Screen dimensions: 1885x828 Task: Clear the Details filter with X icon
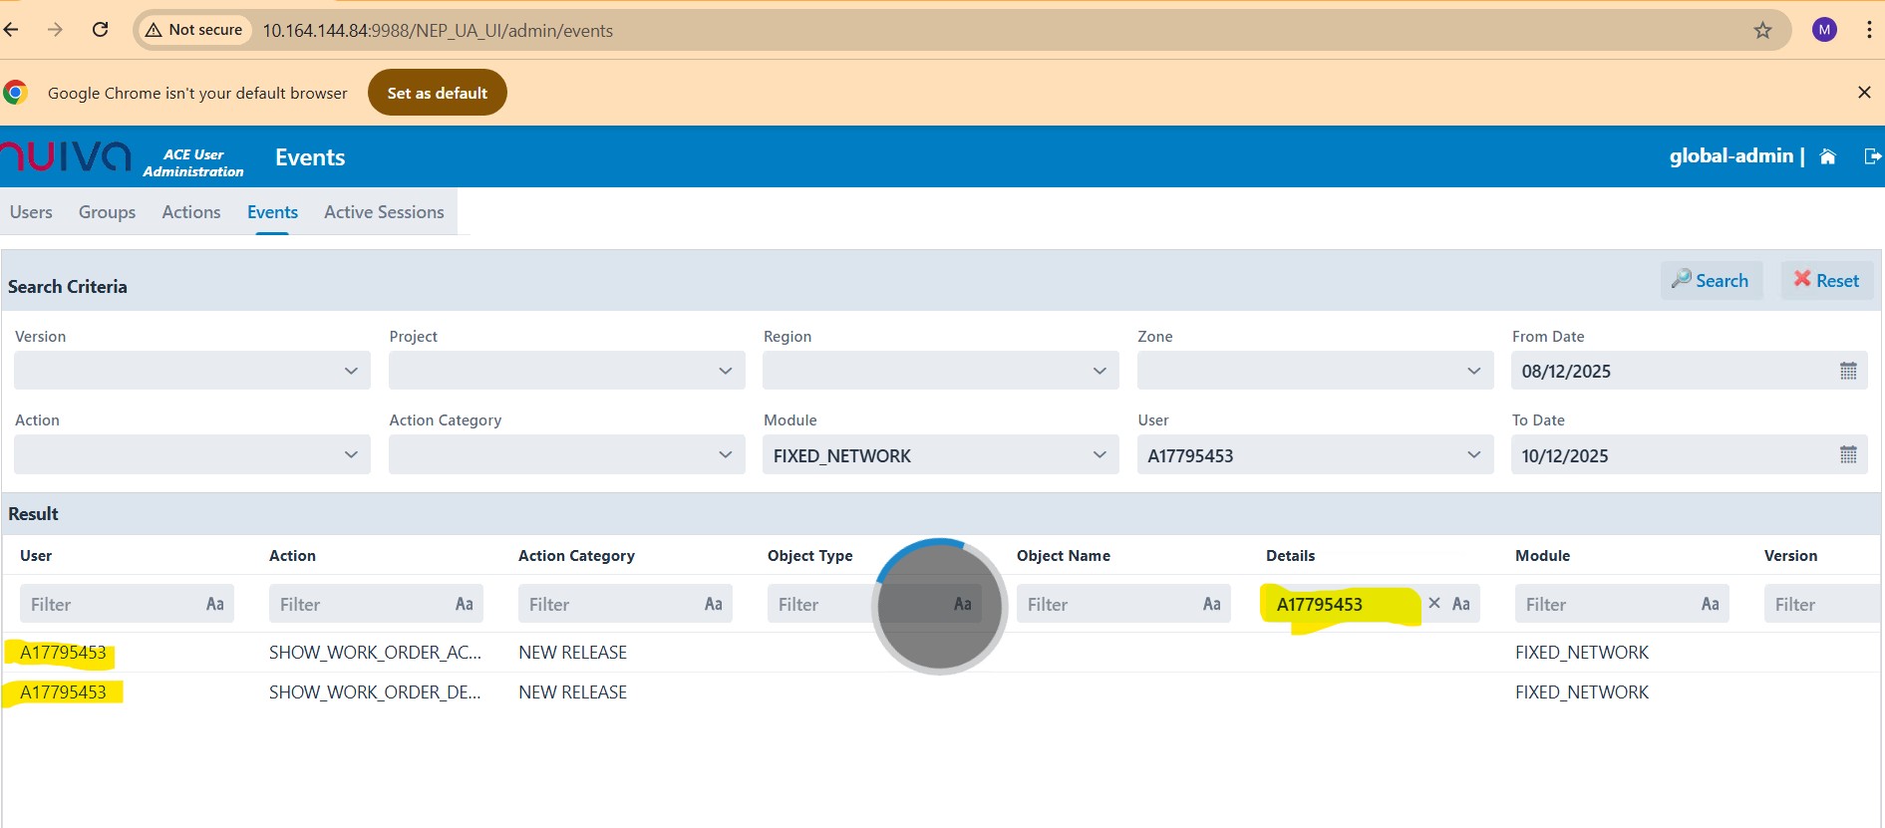point(1434,604)
